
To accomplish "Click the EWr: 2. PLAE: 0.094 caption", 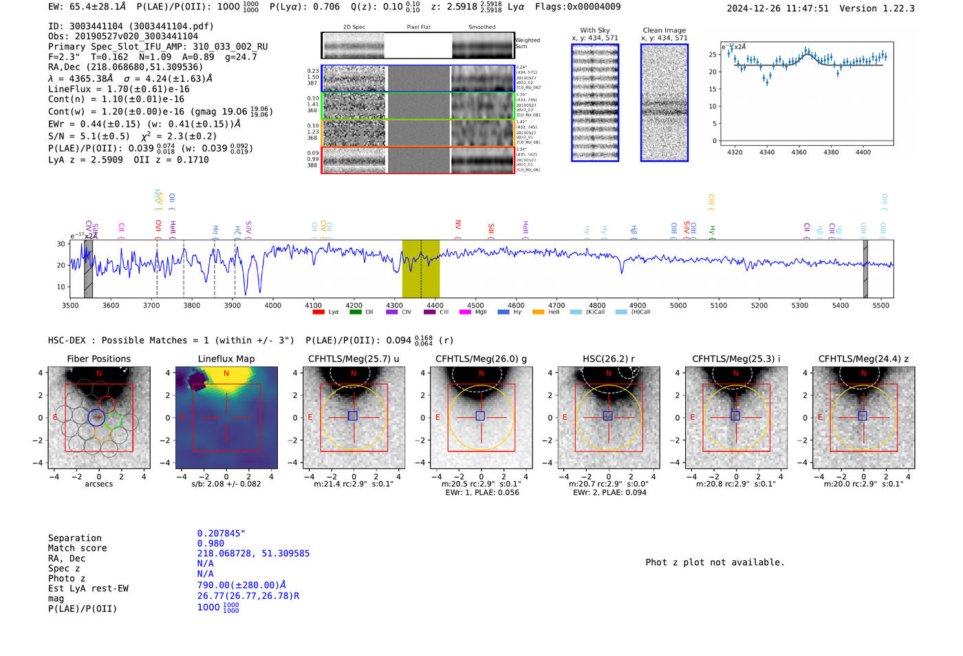I will pos(609,493).
